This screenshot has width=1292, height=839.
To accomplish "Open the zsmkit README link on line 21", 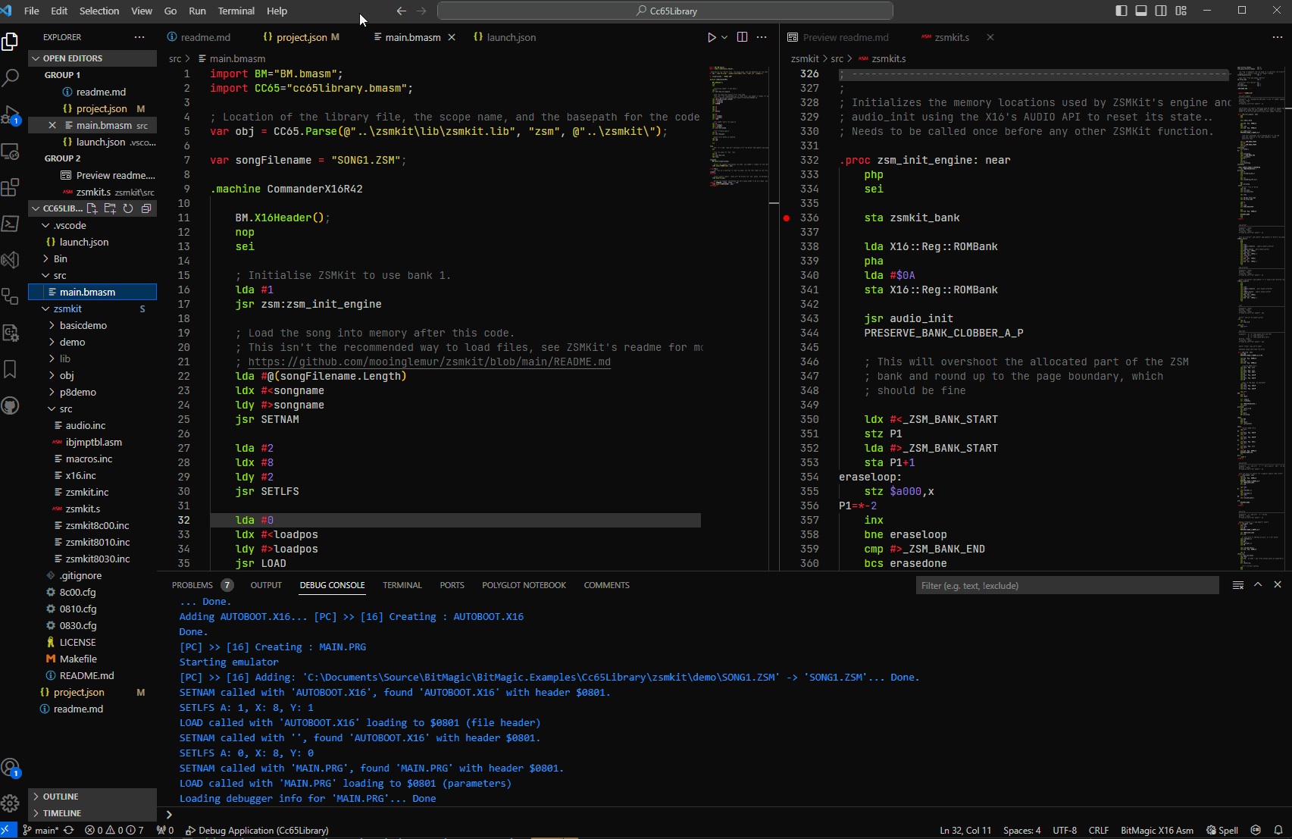I will pos(429,362).
